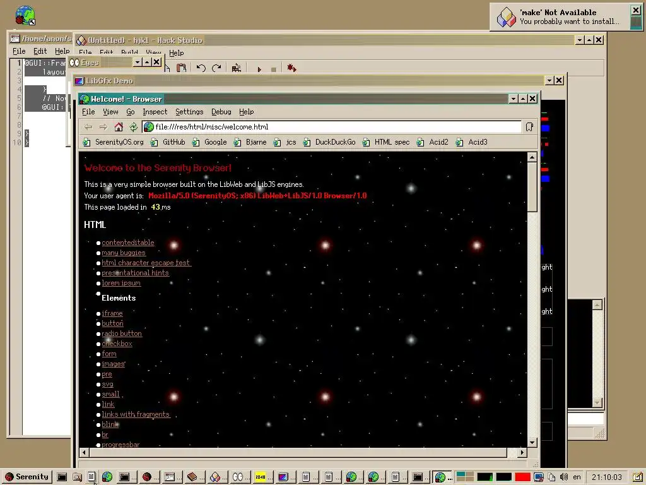Open the Browser desktop shortcut icon
The image size is (646, 485).
(x=25, y=16)
